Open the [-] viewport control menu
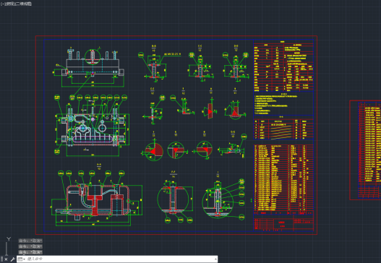 [2, 4]
